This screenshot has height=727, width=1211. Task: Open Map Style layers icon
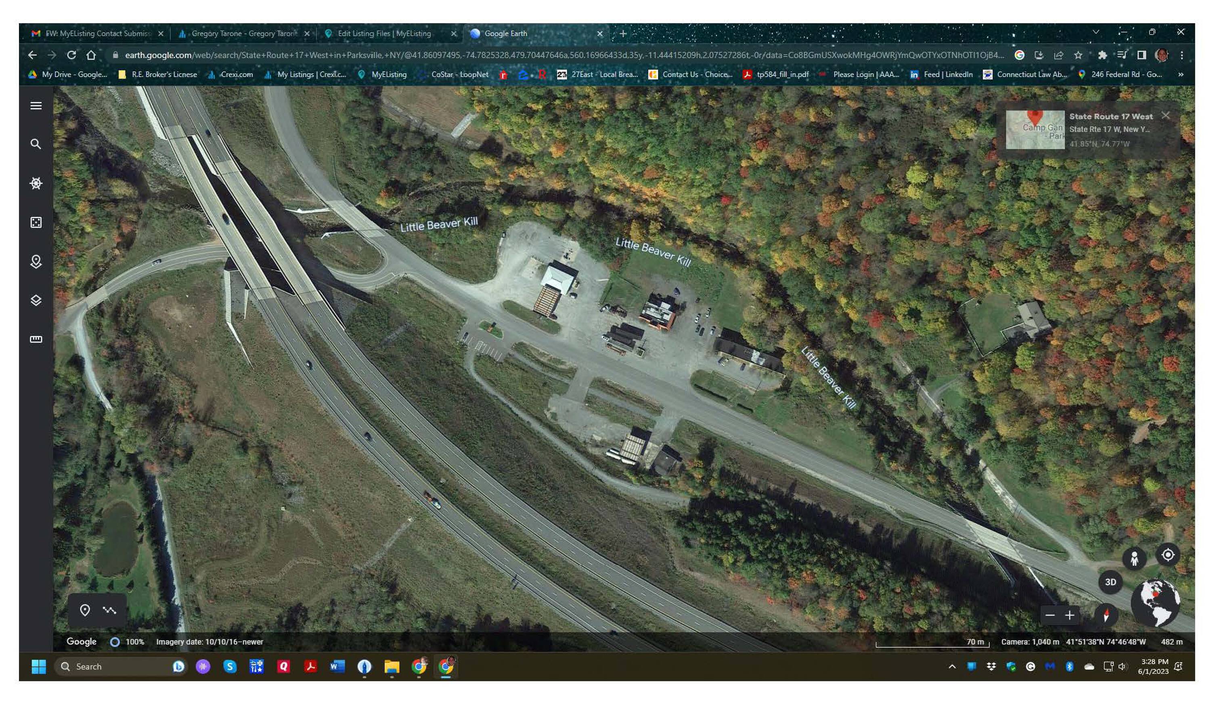pyautogui.click(x=36, y=300)
